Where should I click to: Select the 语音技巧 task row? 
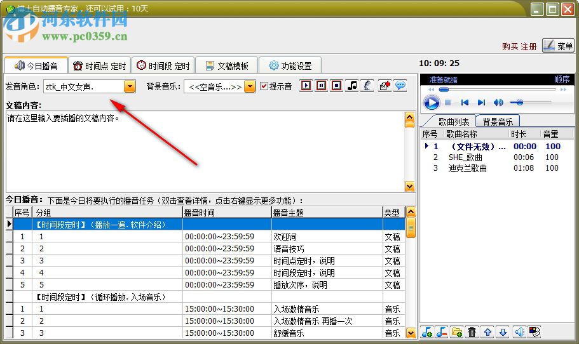pyautogui.click(x=209, y=249)
